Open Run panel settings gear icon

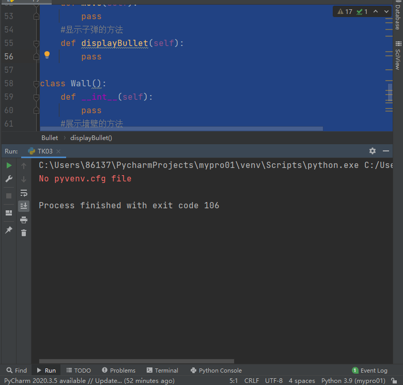coord(373,151)
